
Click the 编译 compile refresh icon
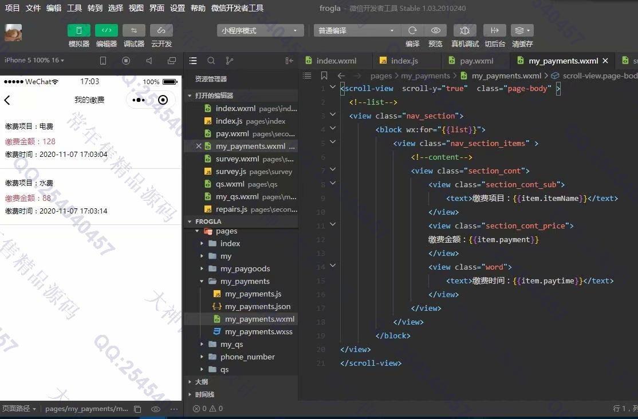coord(412,30)
